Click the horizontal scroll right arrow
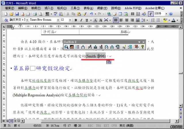Screen dimensions: 184x129 click(177, 121)
